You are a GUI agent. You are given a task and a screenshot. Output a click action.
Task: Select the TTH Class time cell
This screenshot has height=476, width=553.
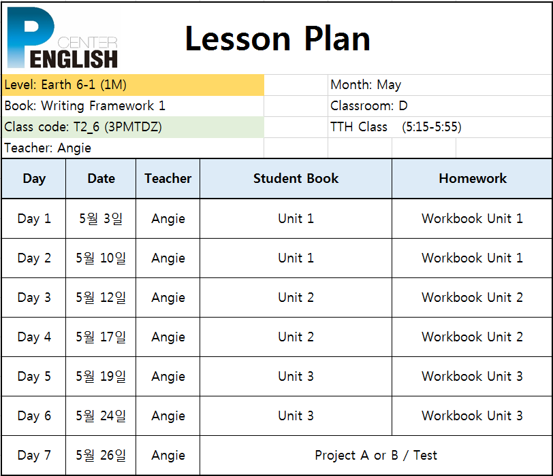click(440, 127)
